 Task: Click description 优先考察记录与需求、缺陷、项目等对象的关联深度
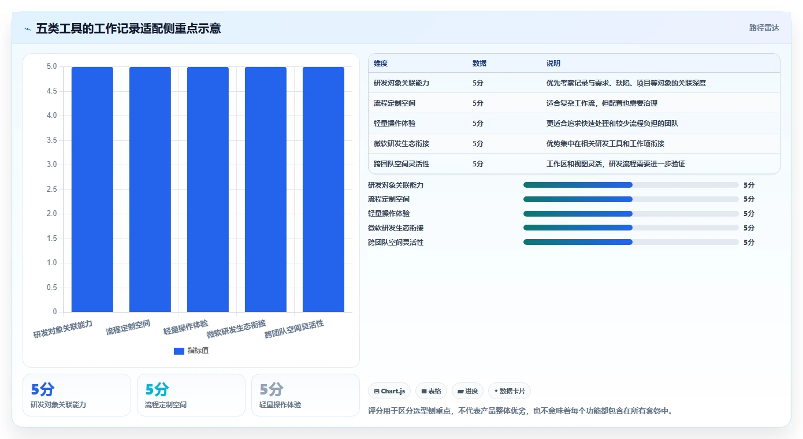pos(626,83)
